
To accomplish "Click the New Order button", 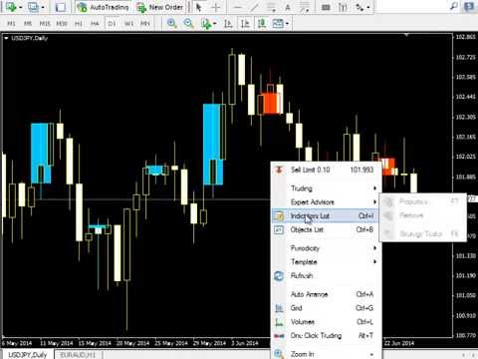I will [160, 7].
